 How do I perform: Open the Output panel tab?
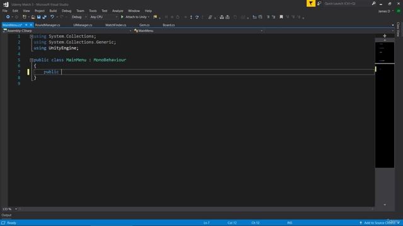pyautogui.click(x=6, y=215)
